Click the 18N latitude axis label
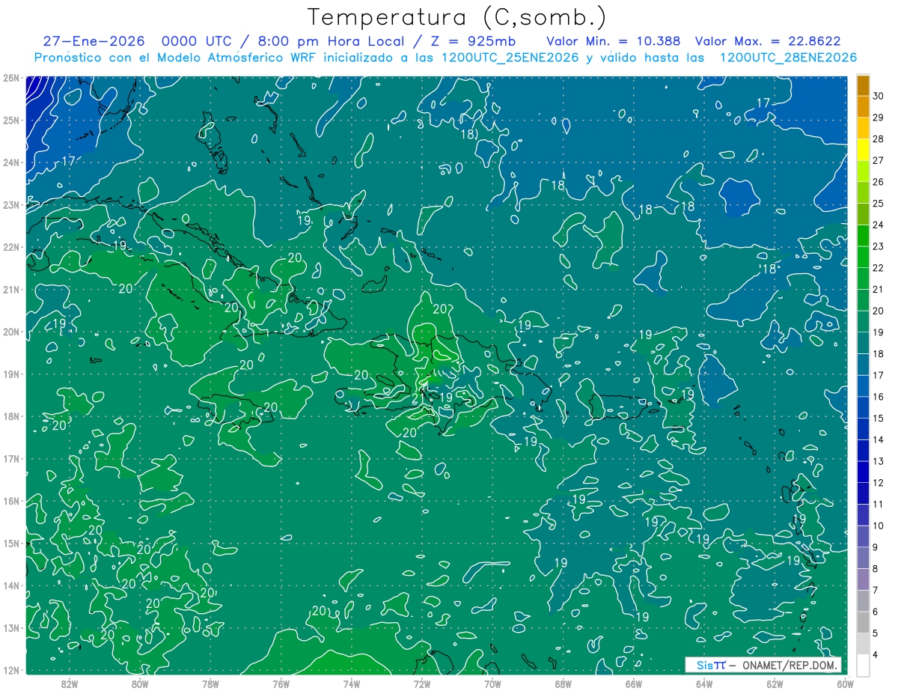Viewport: 898px width, 694px height. coord(11,416)
